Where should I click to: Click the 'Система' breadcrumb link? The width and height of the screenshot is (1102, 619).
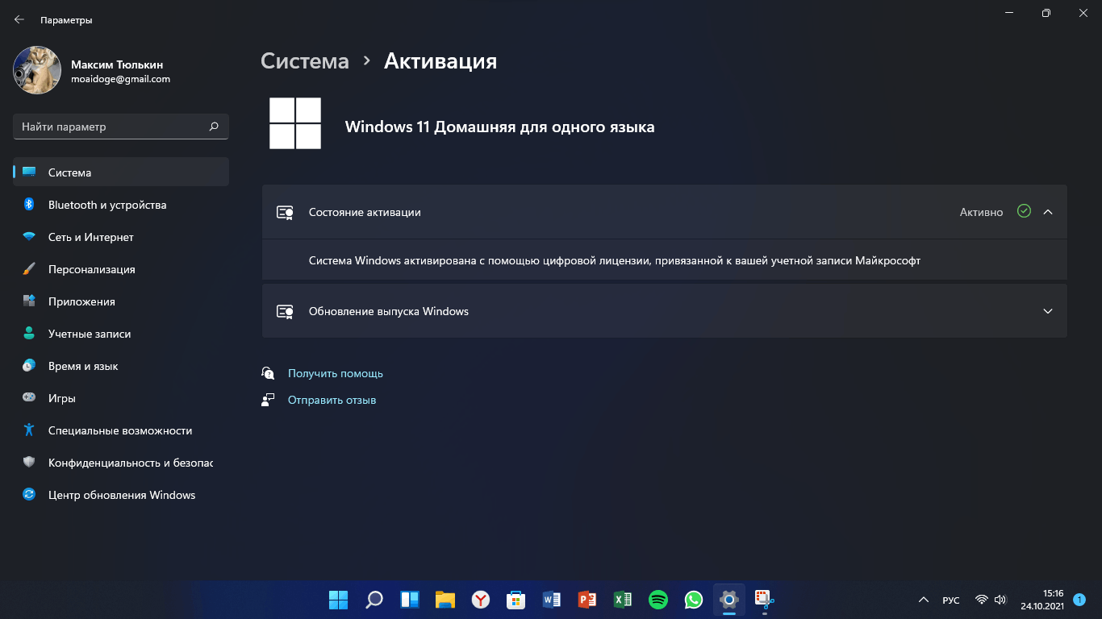[305, 60]
